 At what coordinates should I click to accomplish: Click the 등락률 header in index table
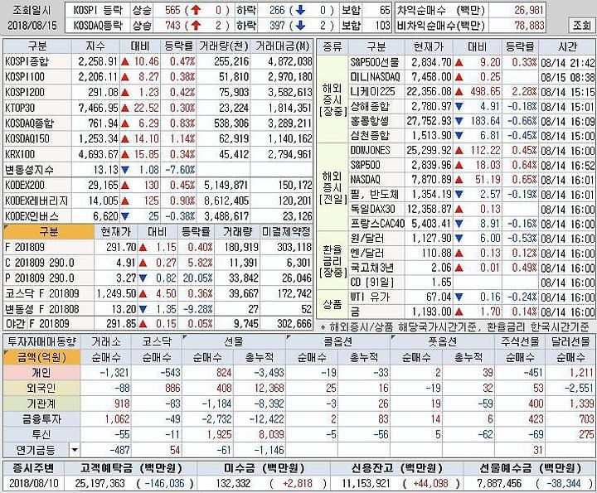179,46
